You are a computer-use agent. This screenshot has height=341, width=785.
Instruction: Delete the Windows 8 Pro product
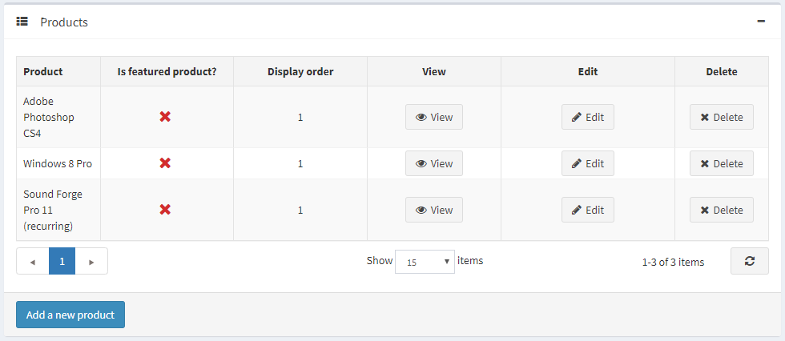tap(722, 163)
